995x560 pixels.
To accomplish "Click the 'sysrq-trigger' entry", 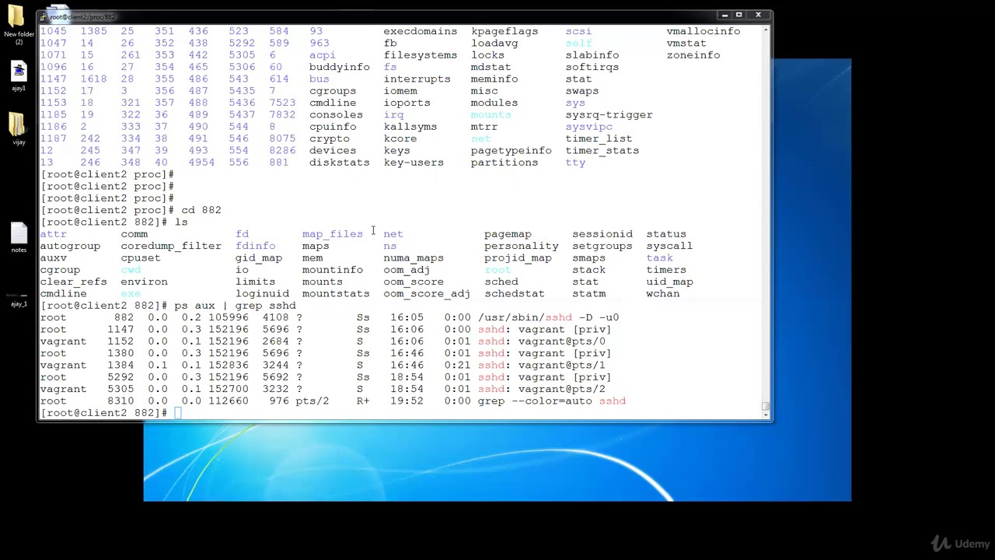I will pyautogui.click(x=609, y=114).
